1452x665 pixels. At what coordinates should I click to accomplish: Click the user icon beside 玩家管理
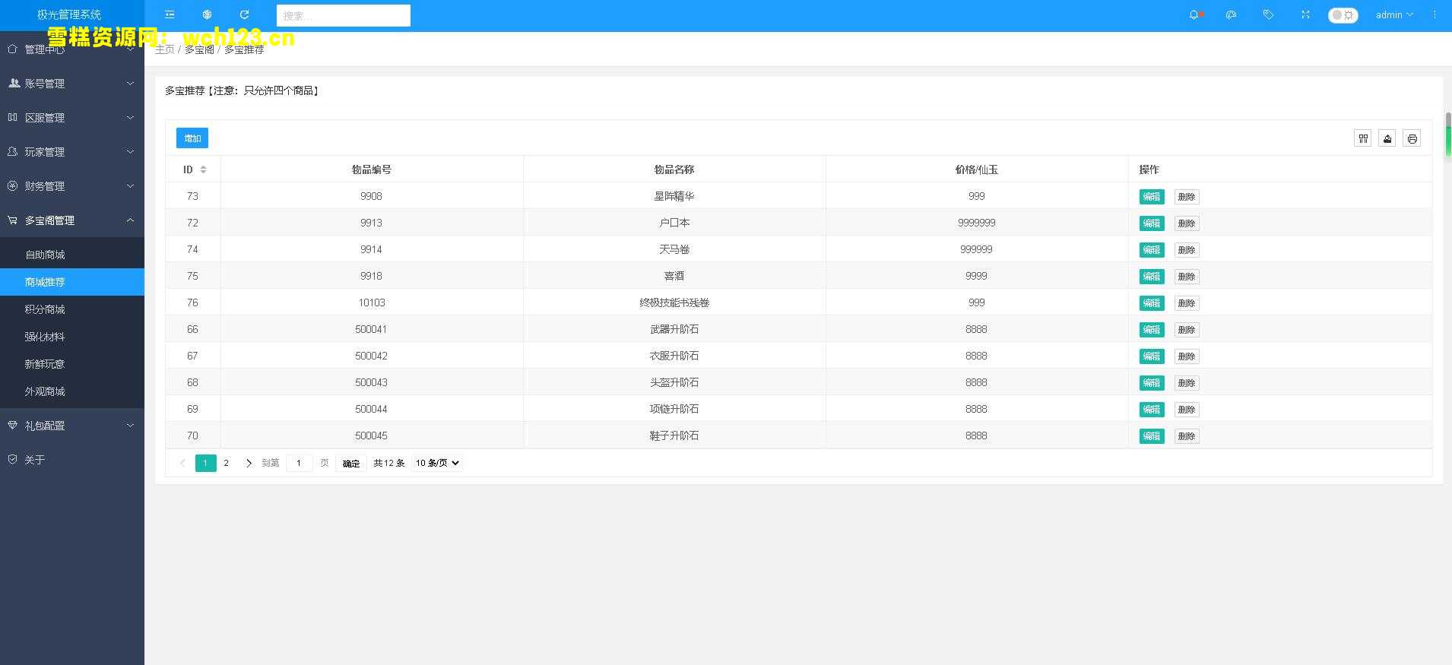[12, 151]
